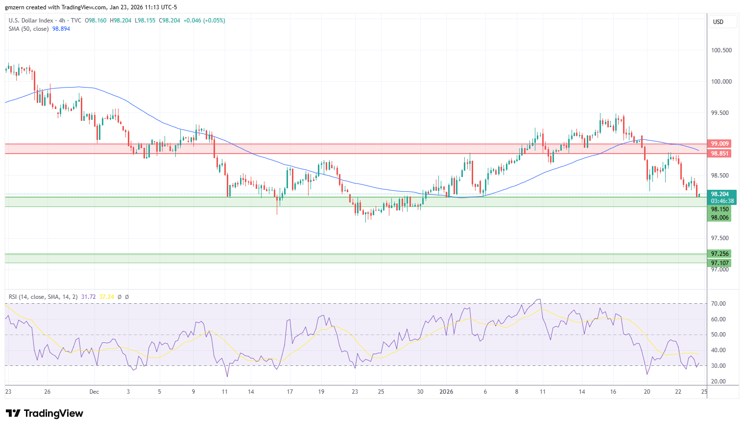The width and height of the screenshot is (744, 428).
Task: Click the TradingView wordmark text at bottom
Action: pos(54,413)
